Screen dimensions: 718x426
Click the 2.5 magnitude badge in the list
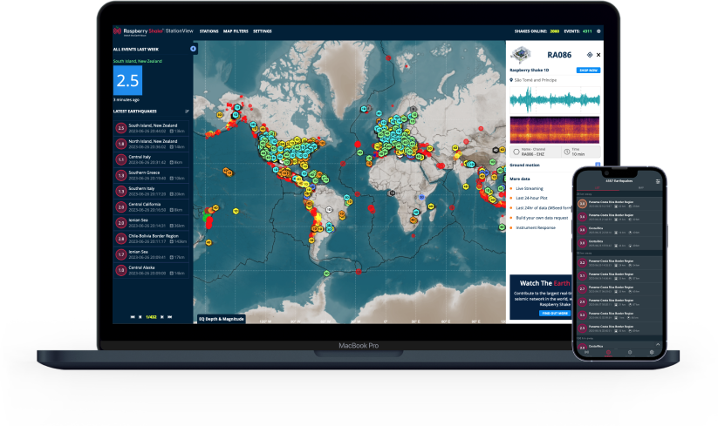tap(121, 128)
